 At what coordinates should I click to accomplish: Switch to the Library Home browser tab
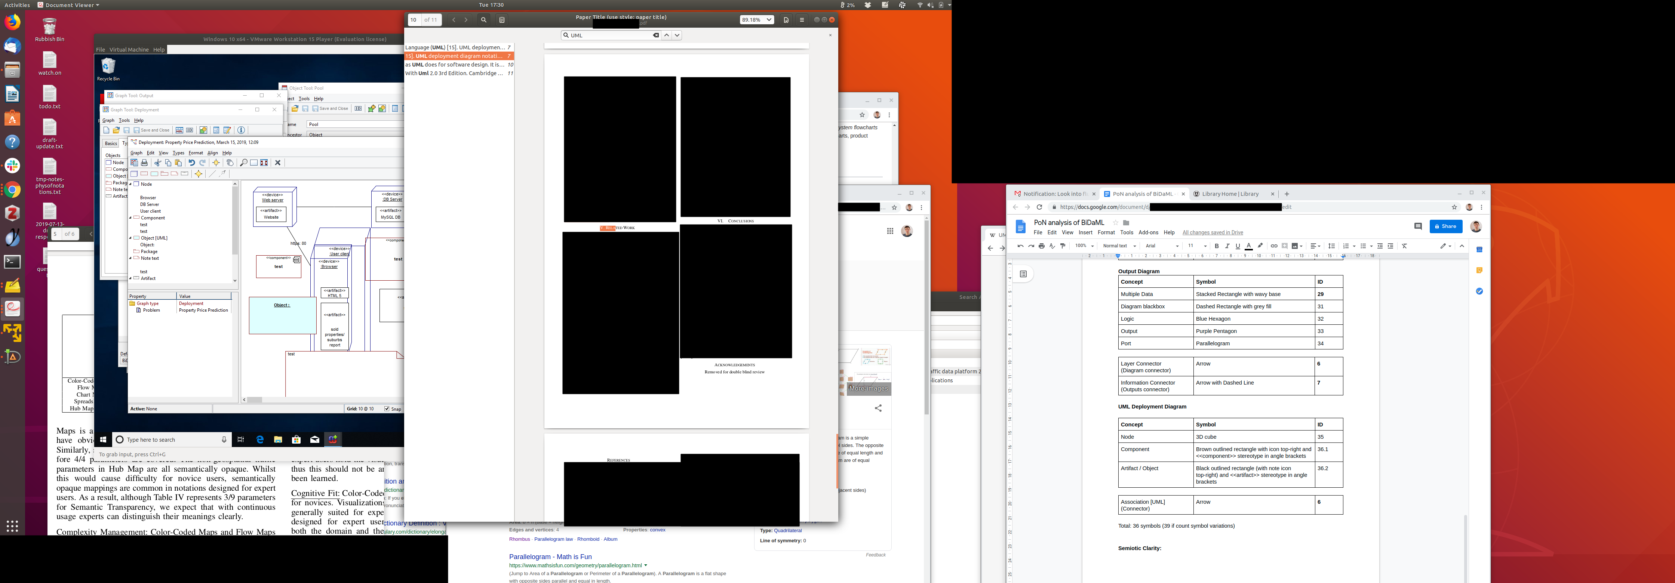coord(1230,194)
